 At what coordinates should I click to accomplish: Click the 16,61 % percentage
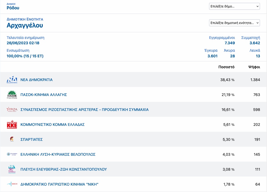228,110
